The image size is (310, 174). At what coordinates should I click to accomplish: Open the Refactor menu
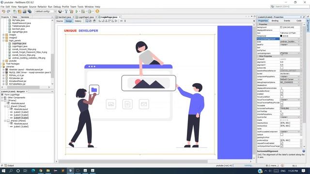pos(42,7)
